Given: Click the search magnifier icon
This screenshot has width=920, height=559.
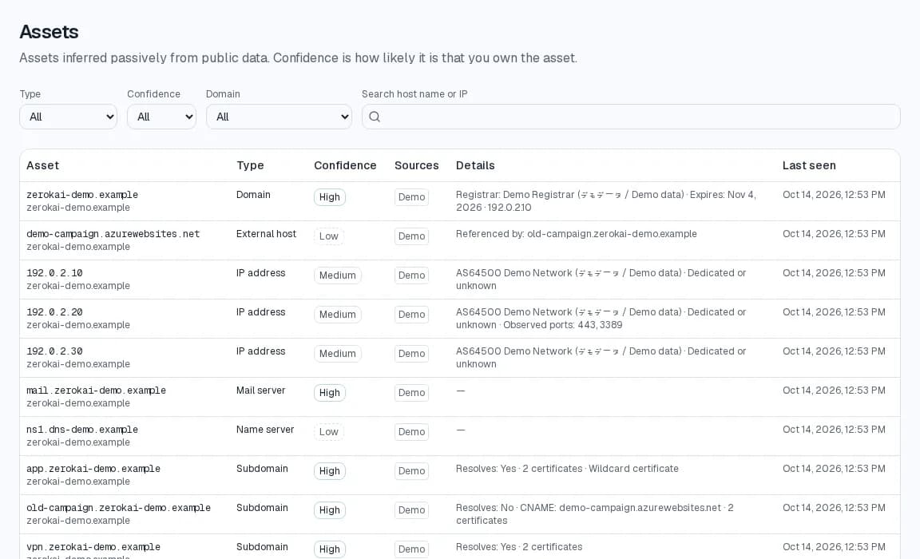Looking at the screenshot, I should [x=375, y=117].
